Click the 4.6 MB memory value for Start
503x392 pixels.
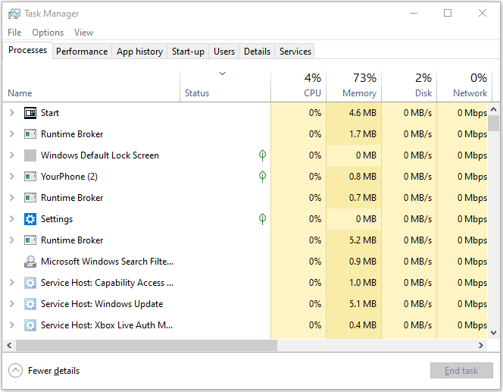[363, 113]
